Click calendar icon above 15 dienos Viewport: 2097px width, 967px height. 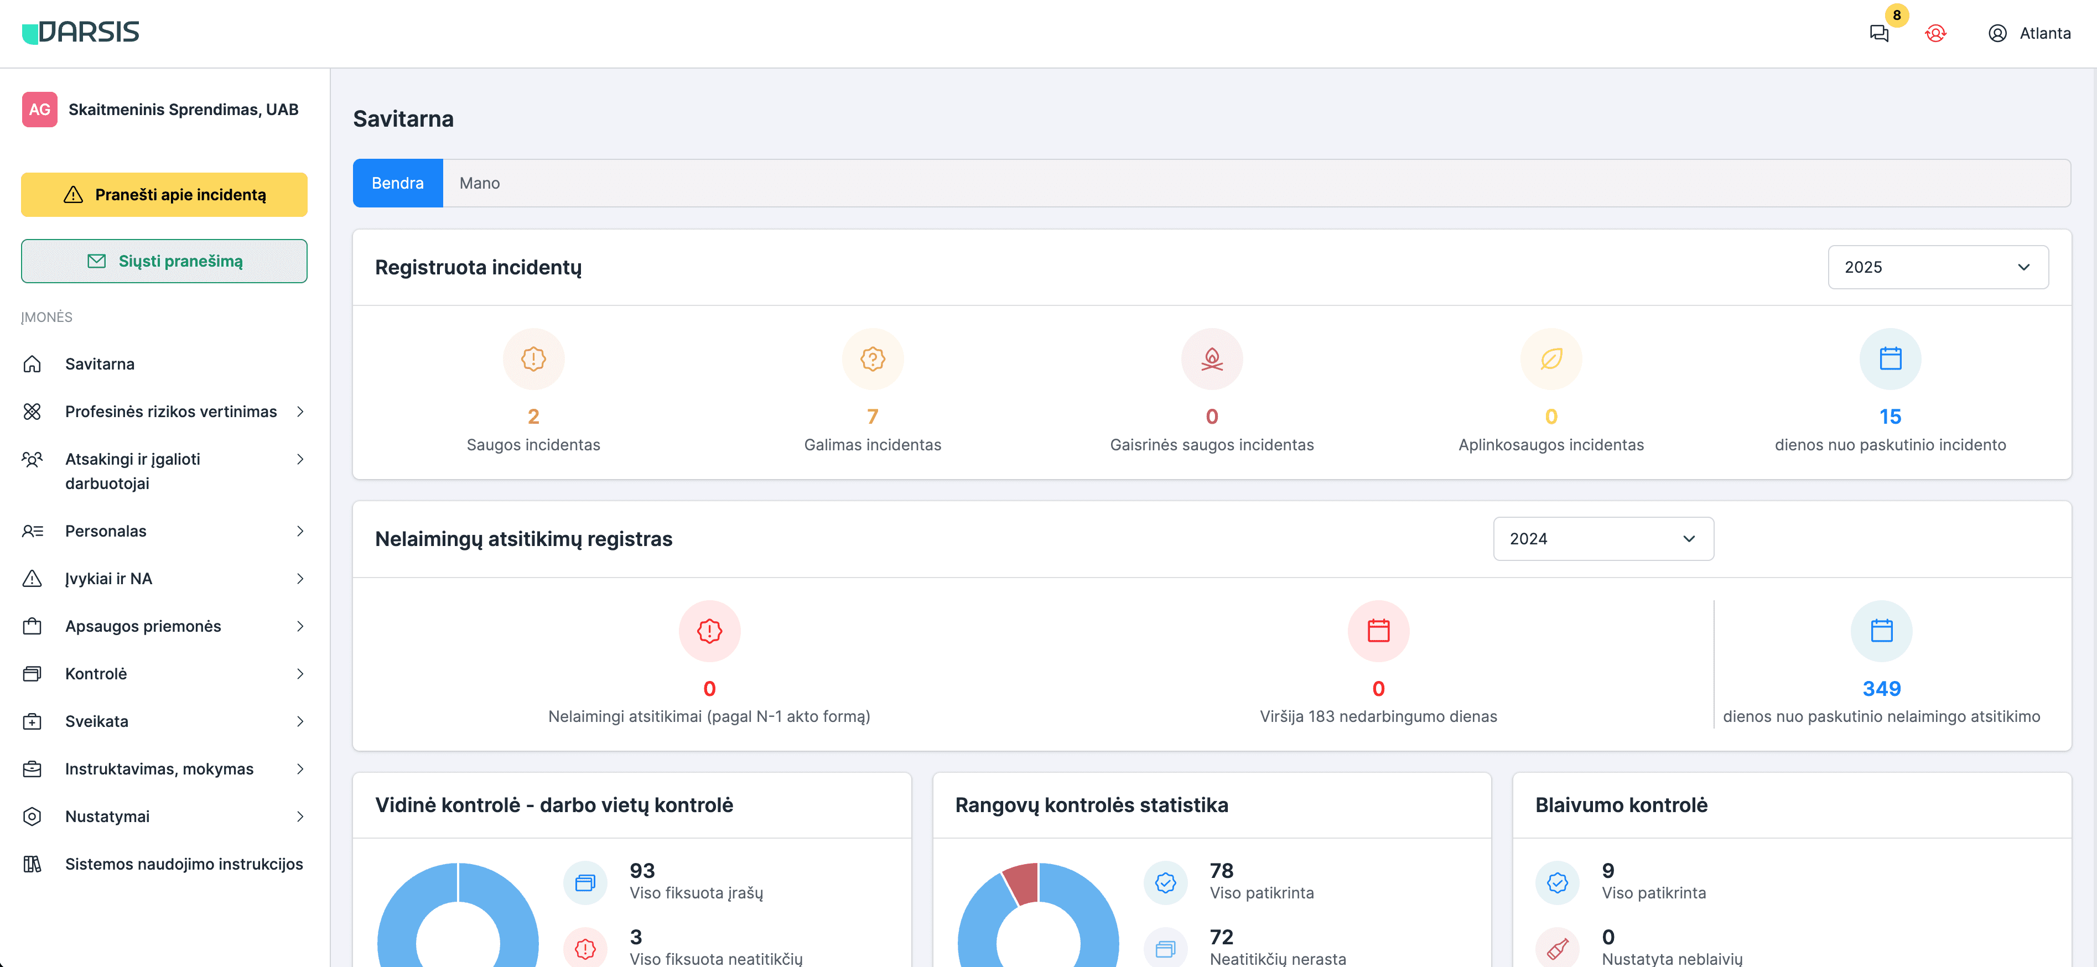coord(1890,359)
